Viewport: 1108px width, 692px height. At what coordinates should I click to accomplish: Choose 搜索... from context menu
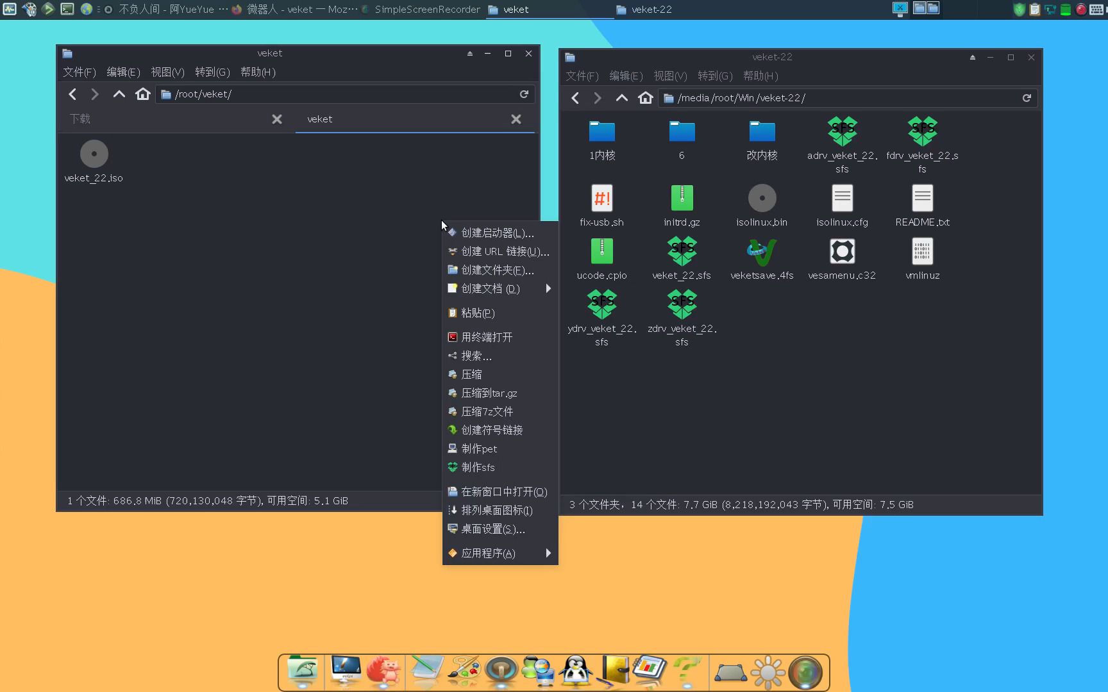pyautogui.click(x=500, y=356)
